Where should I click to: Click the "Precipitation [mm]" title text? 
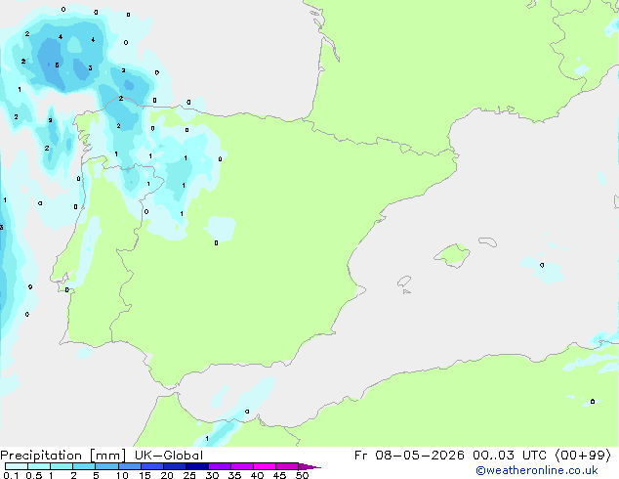[63, 456]
